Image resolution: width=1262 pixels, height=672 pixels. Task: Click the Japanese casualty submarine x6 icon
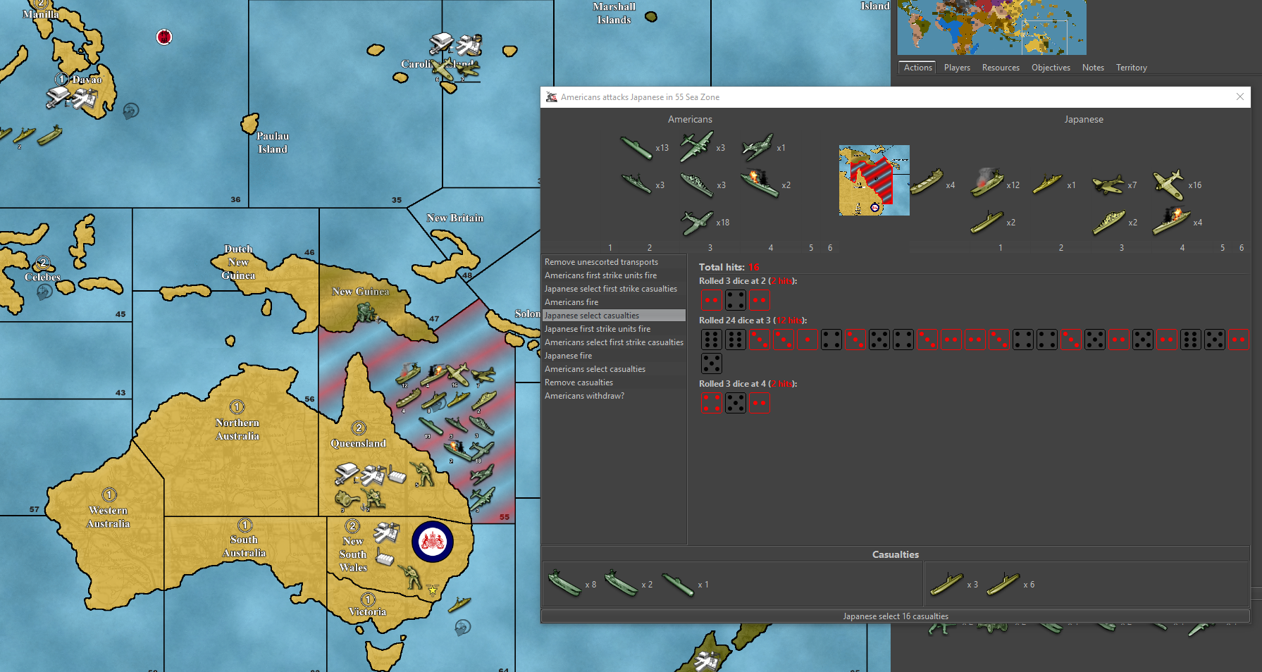pyautogui.click(x=1003, y=584)
